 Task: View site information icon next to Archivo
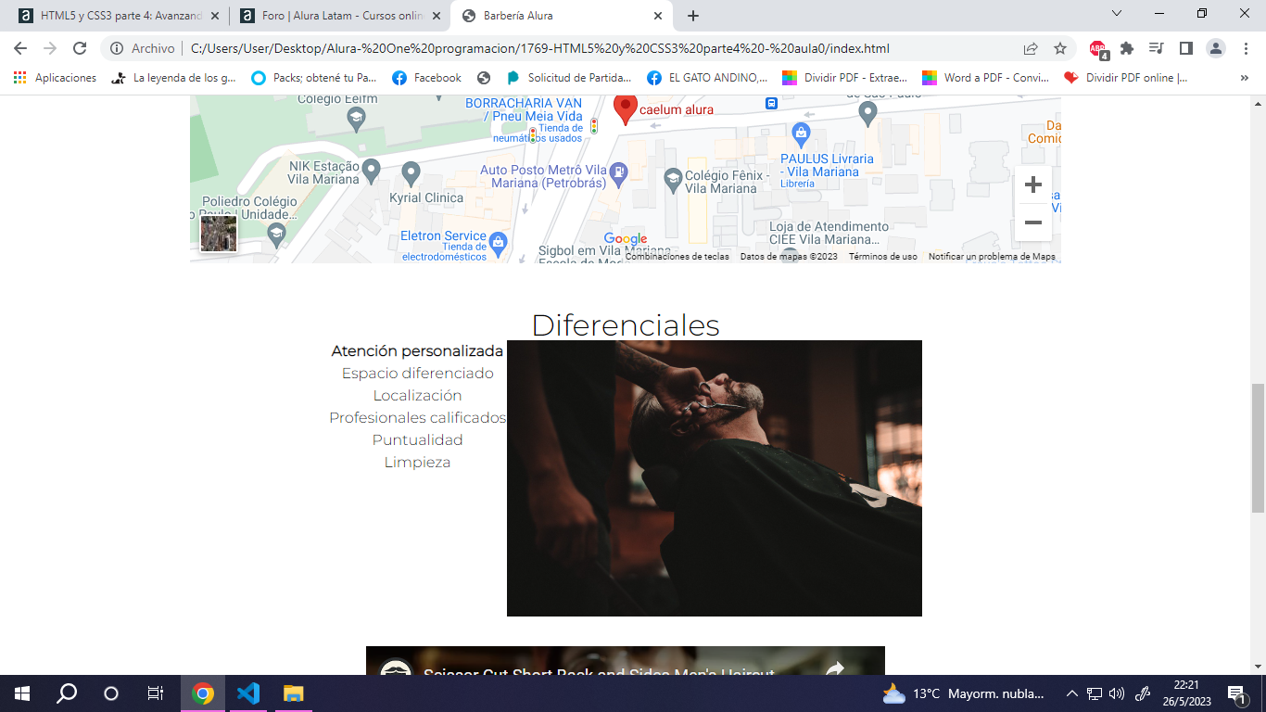click(x=117, y=48)
